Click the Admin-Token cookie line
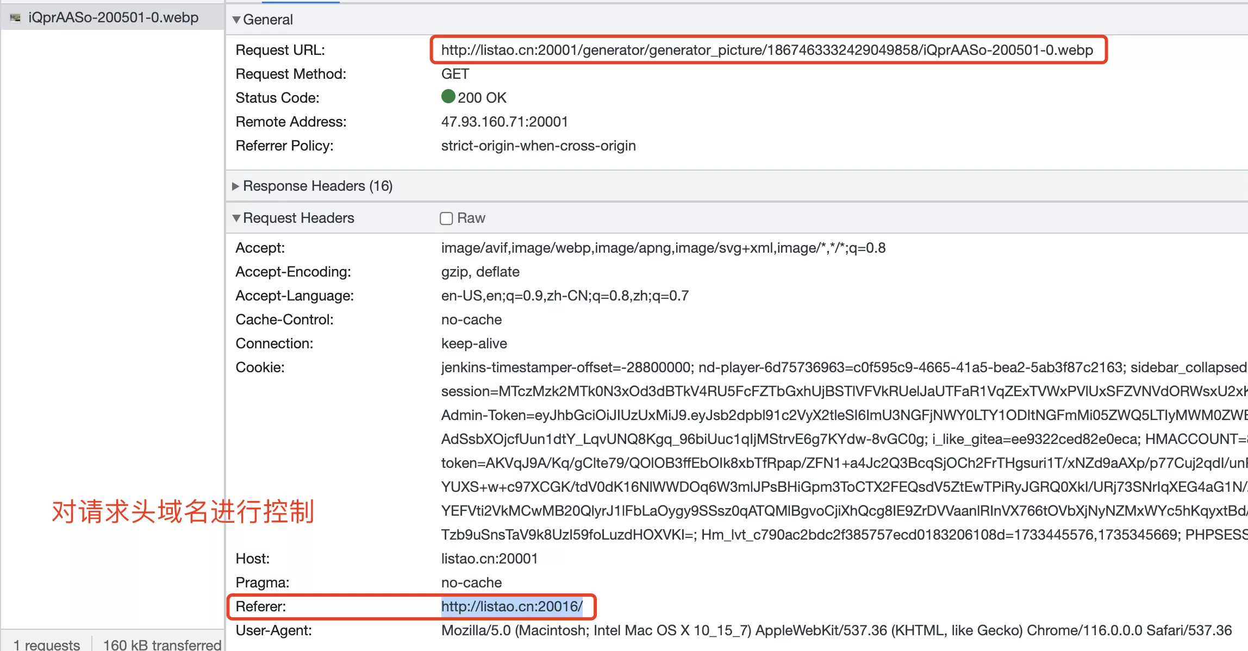Image resolution: width=1248 pixels, height=651 pixels. pyautogui.click(x=844, y=415)
